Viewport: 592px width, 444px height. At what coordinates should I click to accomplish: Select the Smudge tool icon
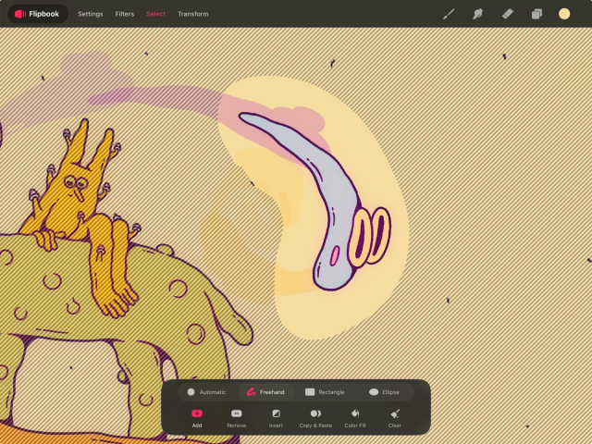point(478,14)
